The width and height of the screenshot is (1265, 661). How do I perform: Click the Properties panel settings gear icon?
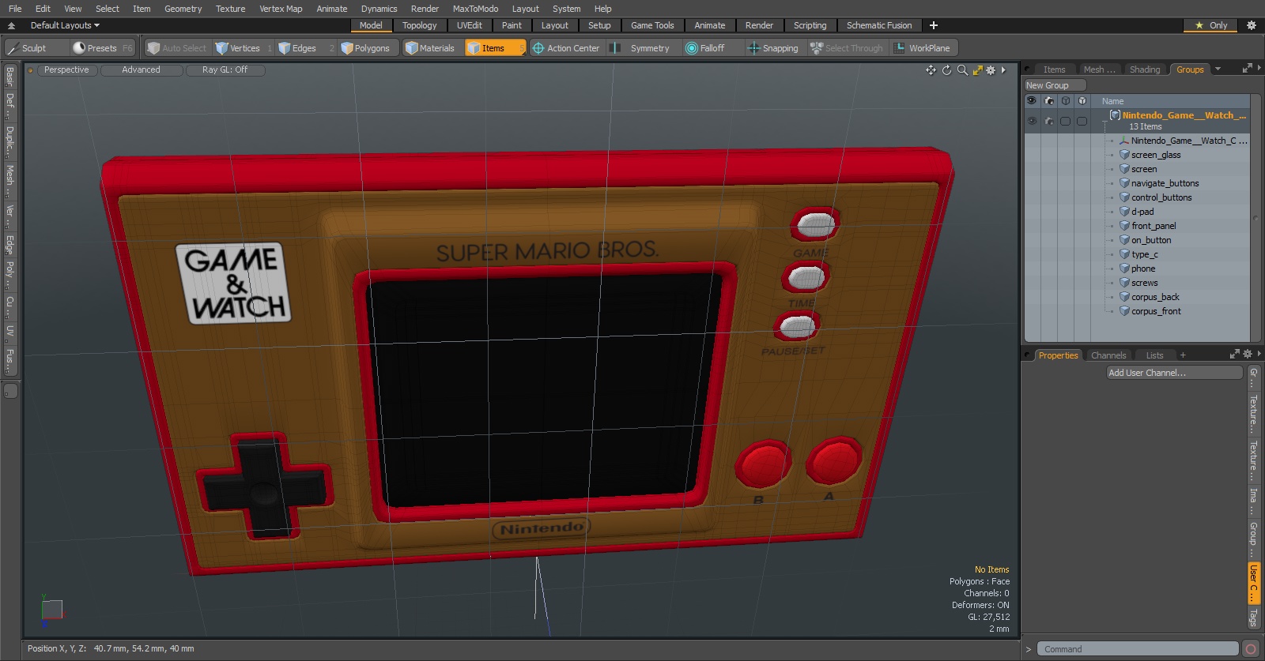point(1248,355)
